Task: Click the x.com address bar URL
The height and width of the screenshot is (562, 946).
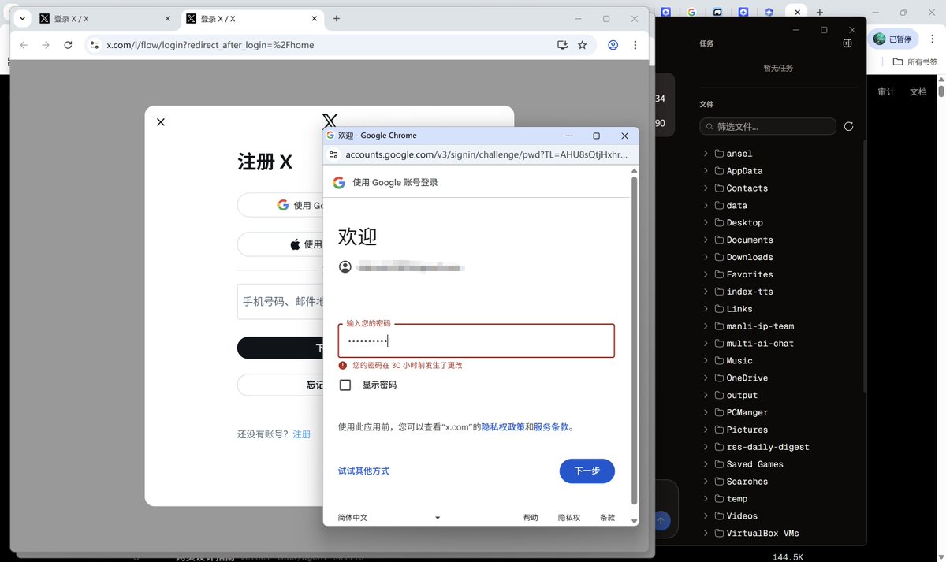Action: point(210,45)
